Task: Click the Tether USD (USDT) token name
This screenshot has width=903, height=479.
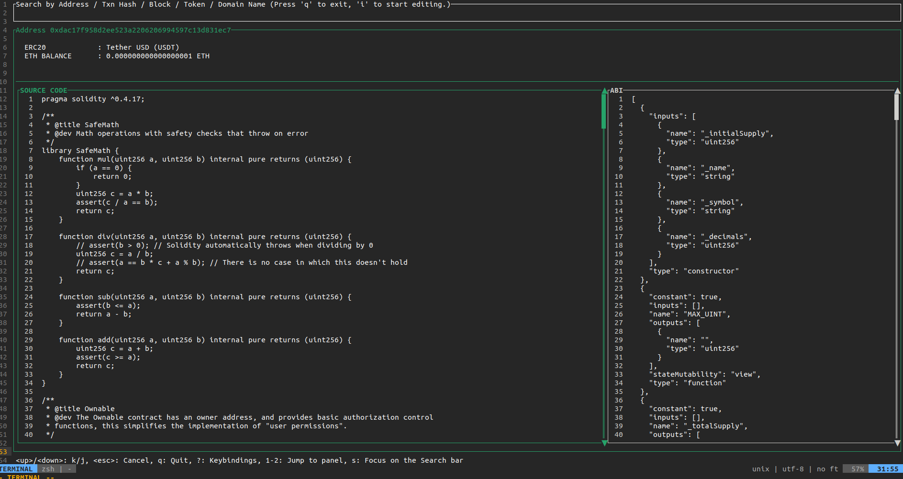Action: coord(143,47)
